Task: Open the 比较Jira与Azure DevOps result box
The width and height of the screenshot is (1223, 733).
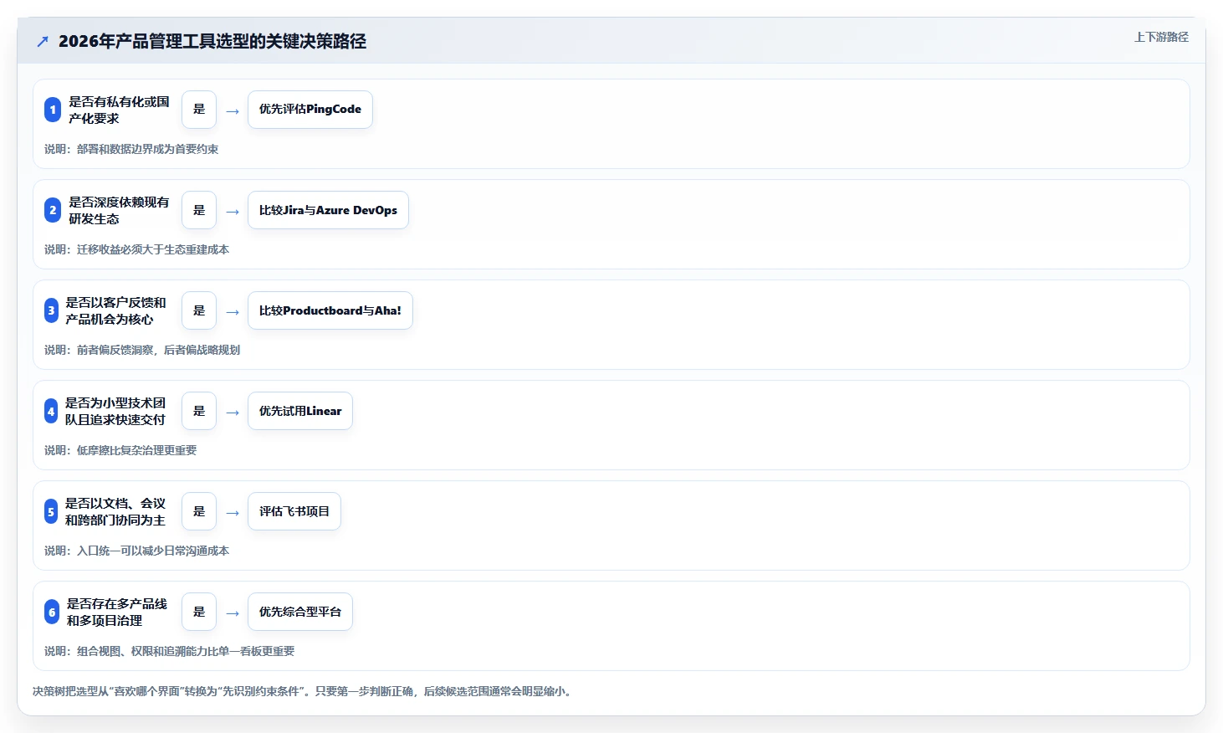Action: point(328,210)
